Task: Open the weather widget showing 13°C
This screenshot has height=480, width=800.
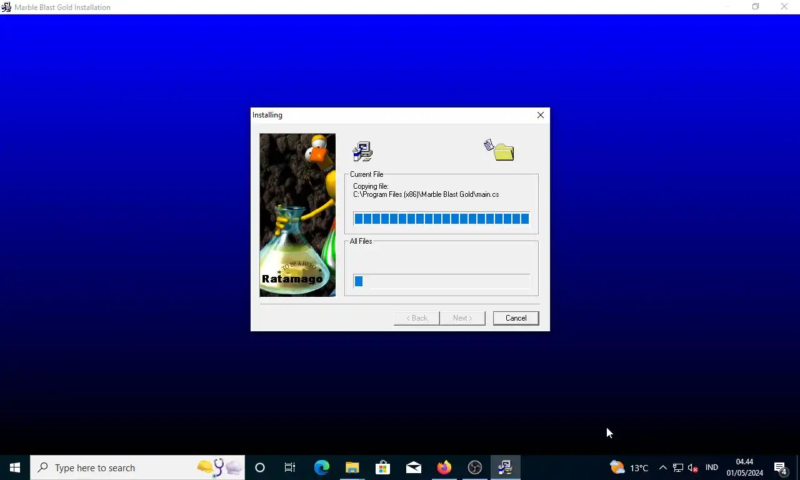Action: tap(629, 467)
